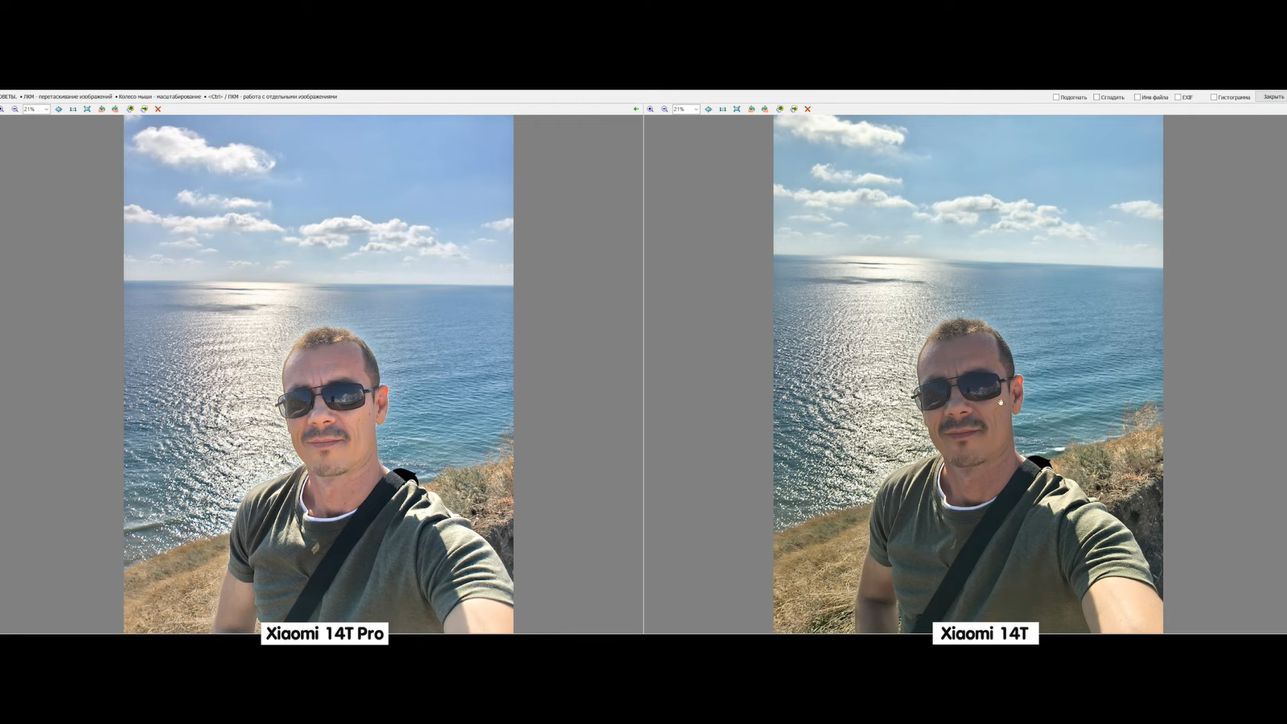Rotate the right image counterclockwise

point(751,109)
